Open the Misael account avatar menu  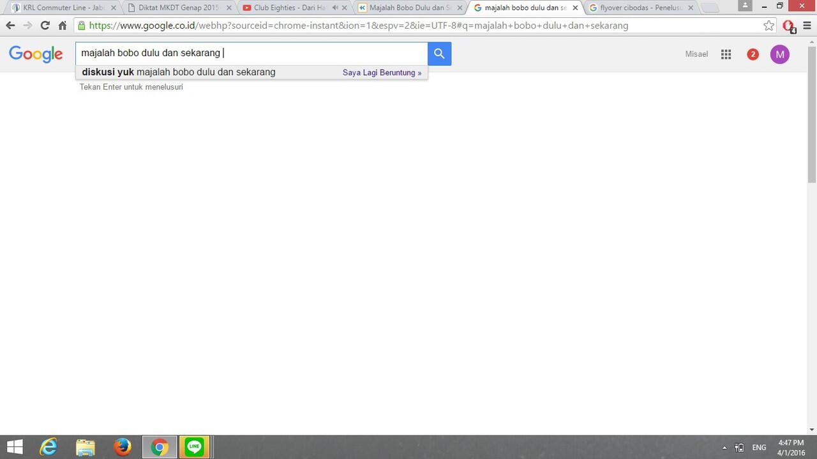779,54
